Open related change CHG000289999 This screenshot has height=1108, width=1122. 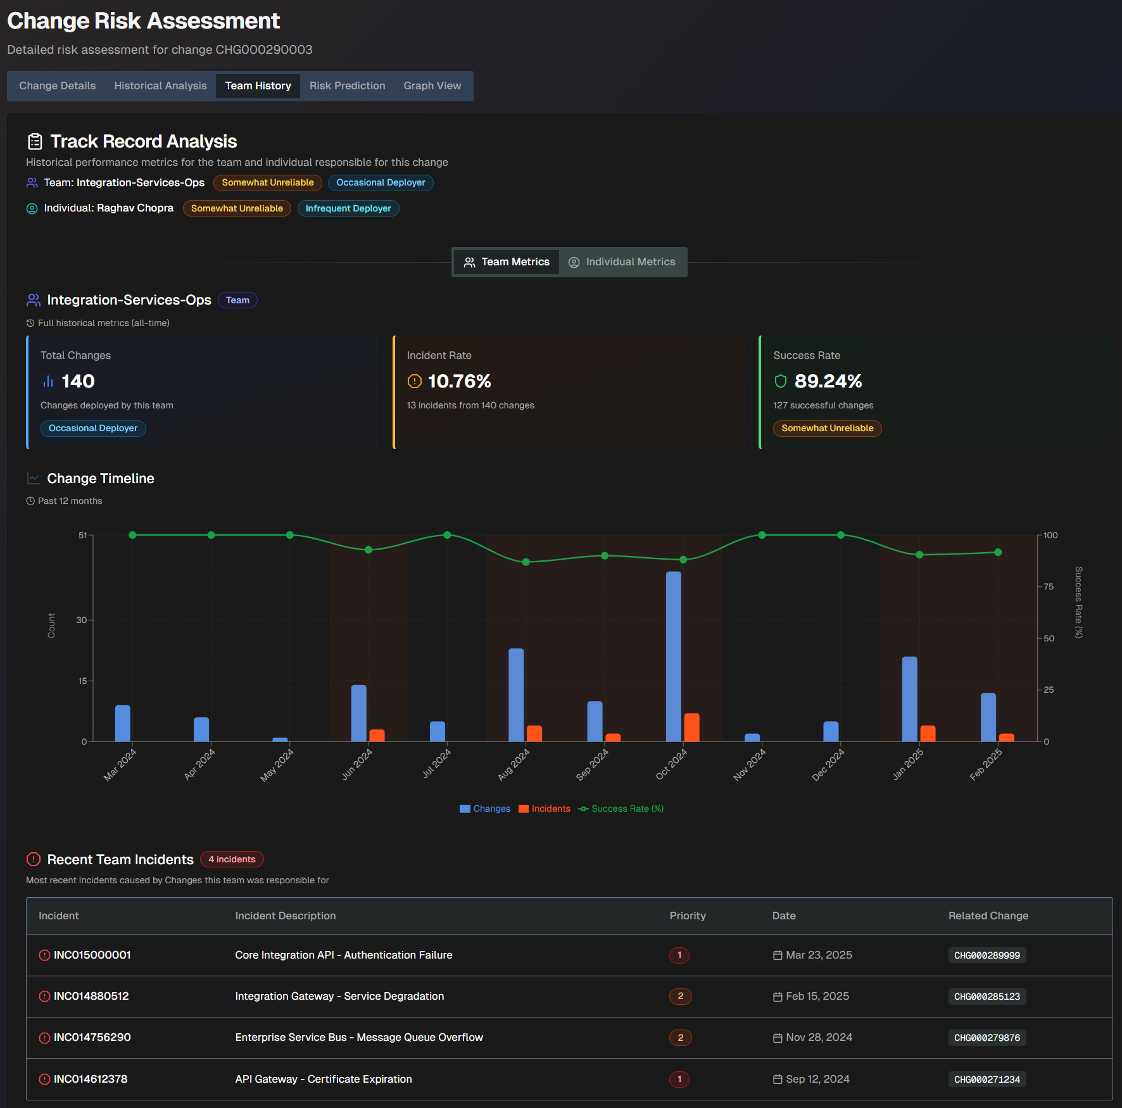point(986,955)
